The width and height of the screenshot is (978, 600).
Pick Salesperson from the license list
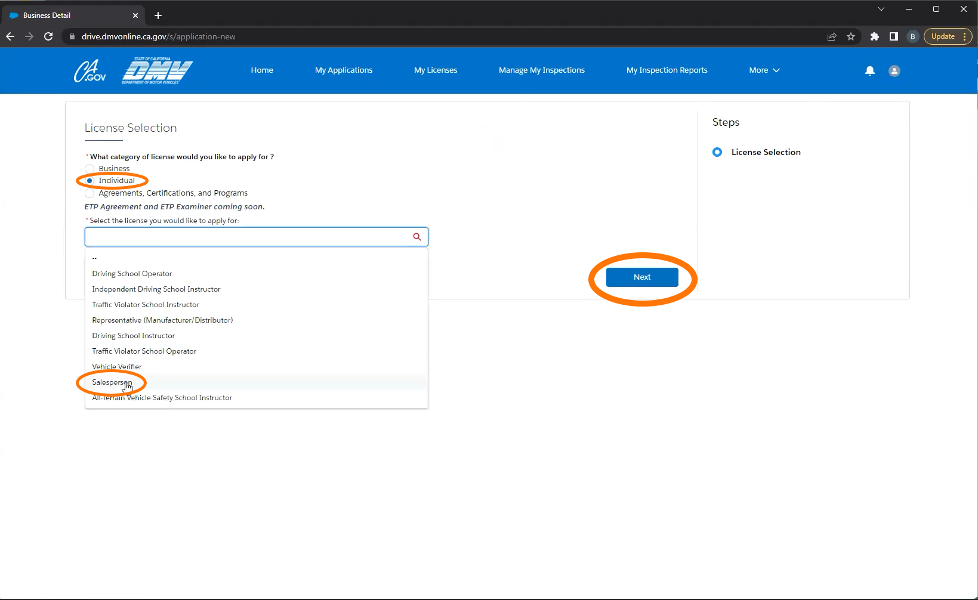[x=112, y=382]
